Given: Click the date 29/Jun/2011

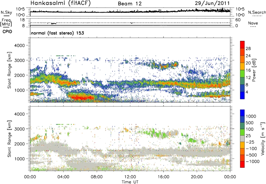Looking at the screenshot, I should point(212,3).
